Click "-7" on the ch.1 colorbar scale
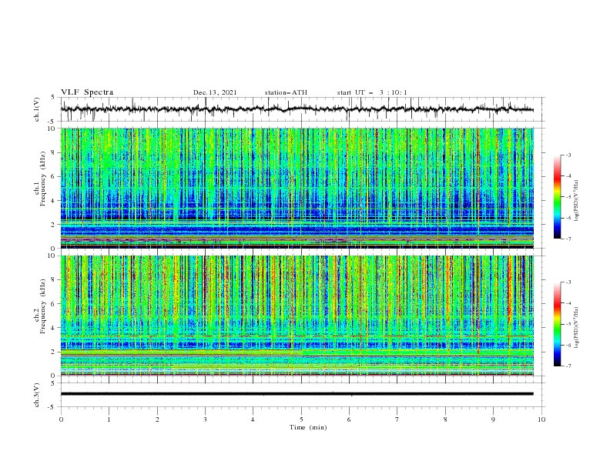 [x=568, y=239]
